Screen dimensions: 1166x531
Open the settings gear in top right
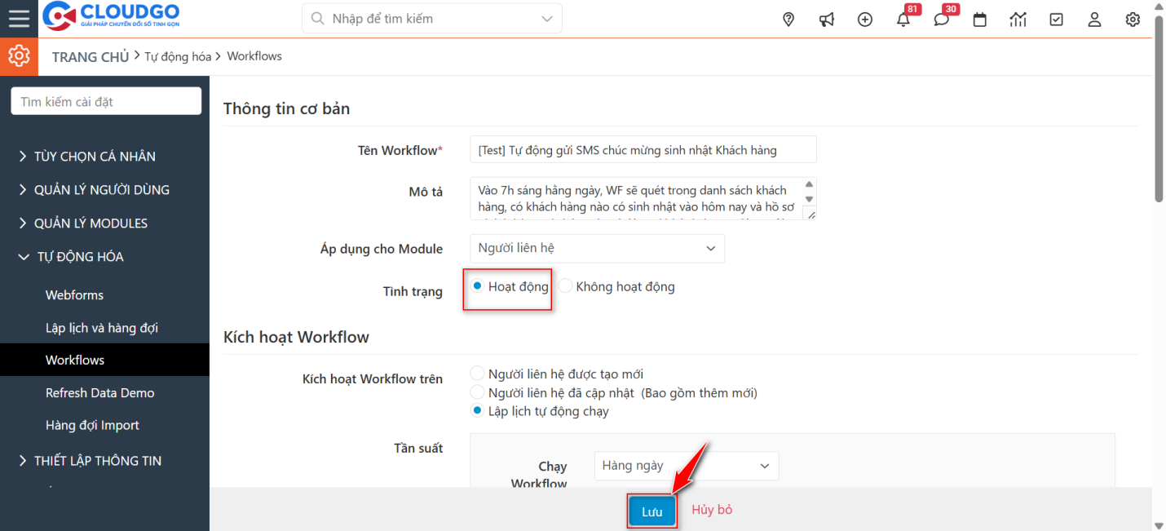click(1133, 19)
